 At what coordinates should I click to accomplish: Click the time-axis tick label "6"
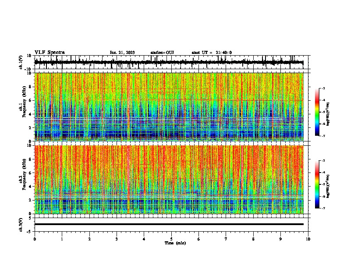click(x=199, y=239)
